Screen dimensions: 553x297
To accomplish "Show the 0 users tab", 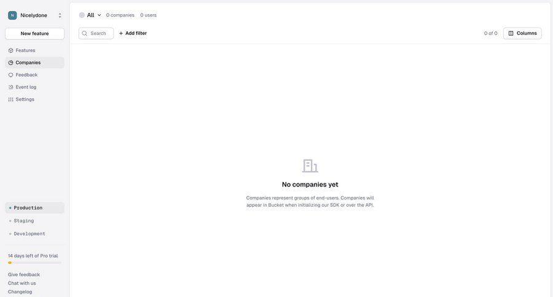I will coord(148,15).
